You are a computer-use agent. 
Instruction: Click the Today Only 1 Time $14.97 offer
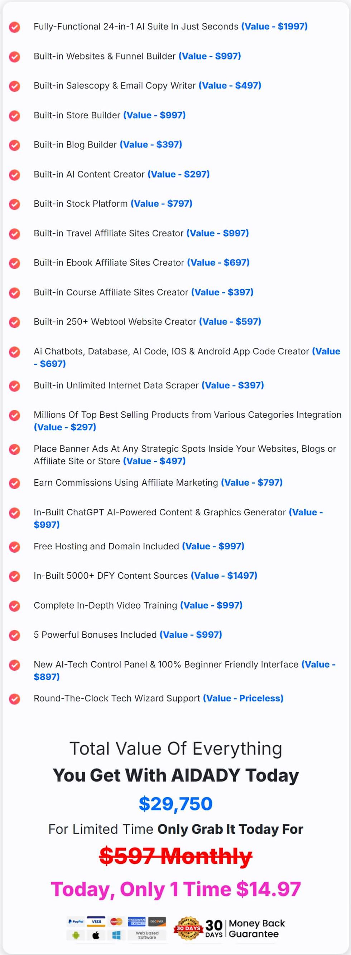coord(175,889)
